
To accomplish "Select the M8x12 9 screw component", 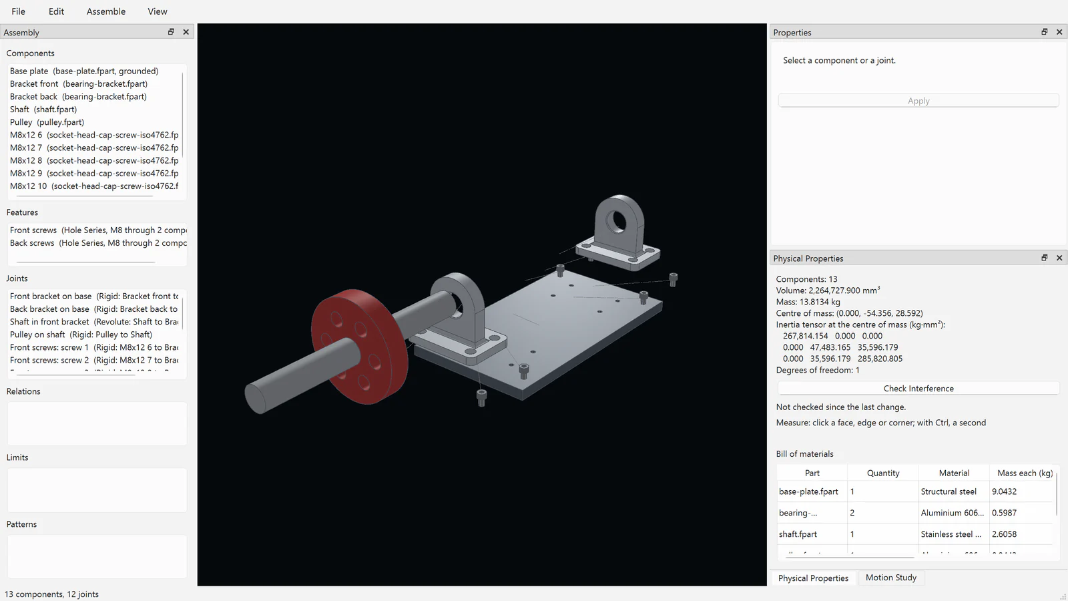I will tap(95, 173).
